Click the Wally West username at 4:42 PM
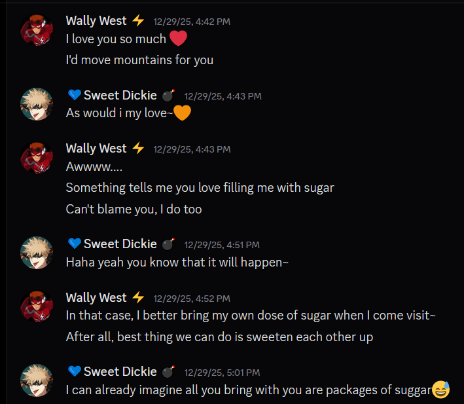The width and height of the screenshot is (464, 404). 96,21
